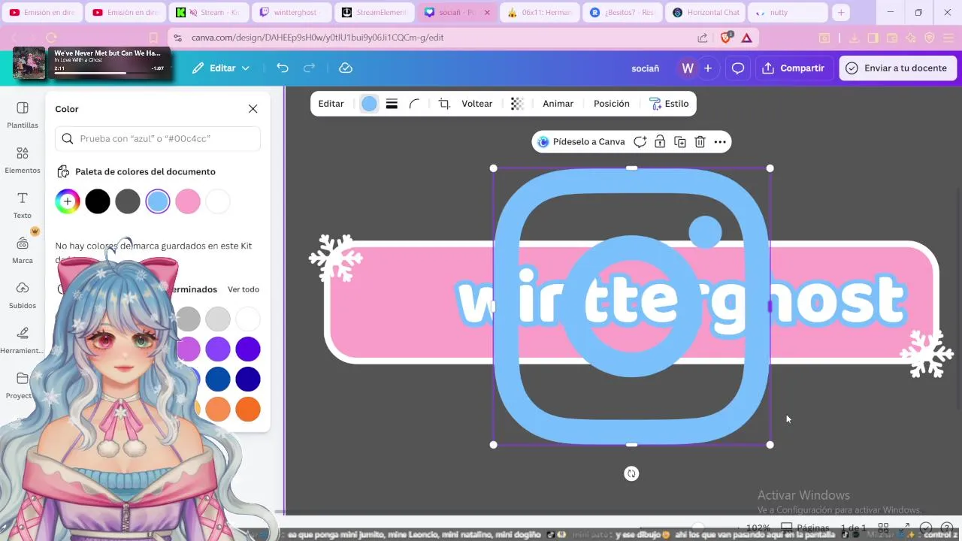Click the top-right resize handle of selection
The width and height of the screenshot is (962, 541).
tap(770, 168)
